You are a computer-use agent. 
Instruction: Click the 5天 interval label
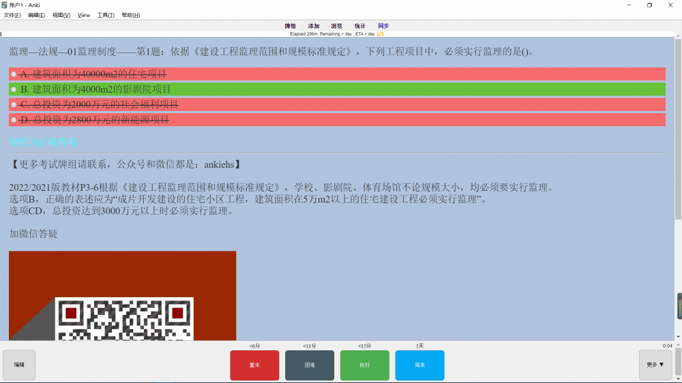(419, 346)
